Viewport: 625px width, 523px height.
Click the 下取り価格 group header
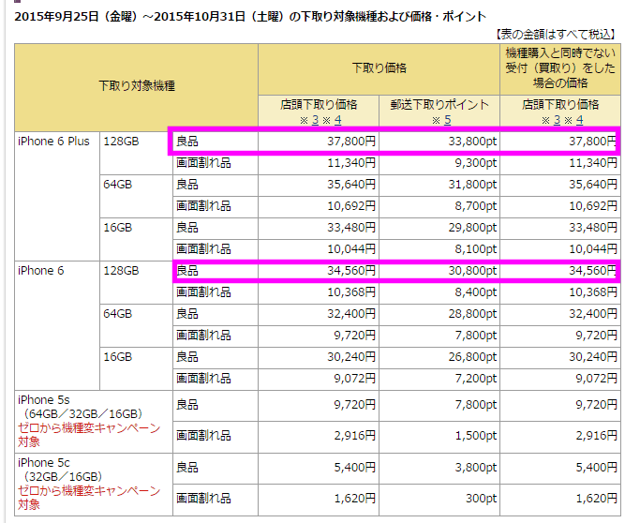coord(379,68)
